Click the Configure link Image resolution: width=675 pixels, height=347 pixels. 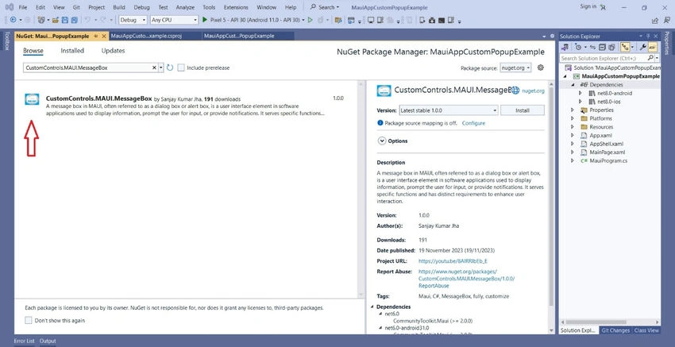coord(473,123)
